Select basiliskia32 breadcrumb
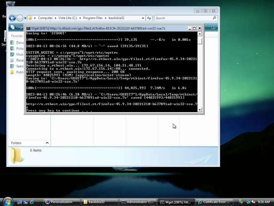The width and height of the screenshot is (274, 206). tap(116, 18)
